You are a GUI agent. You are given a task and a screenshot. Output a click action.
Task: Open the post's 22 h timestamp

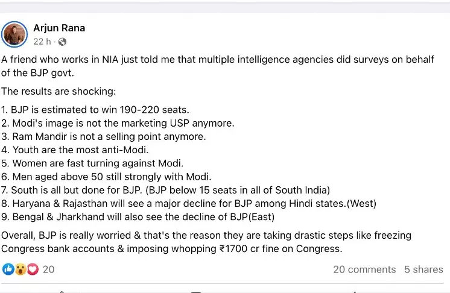(x=42, y=42)
